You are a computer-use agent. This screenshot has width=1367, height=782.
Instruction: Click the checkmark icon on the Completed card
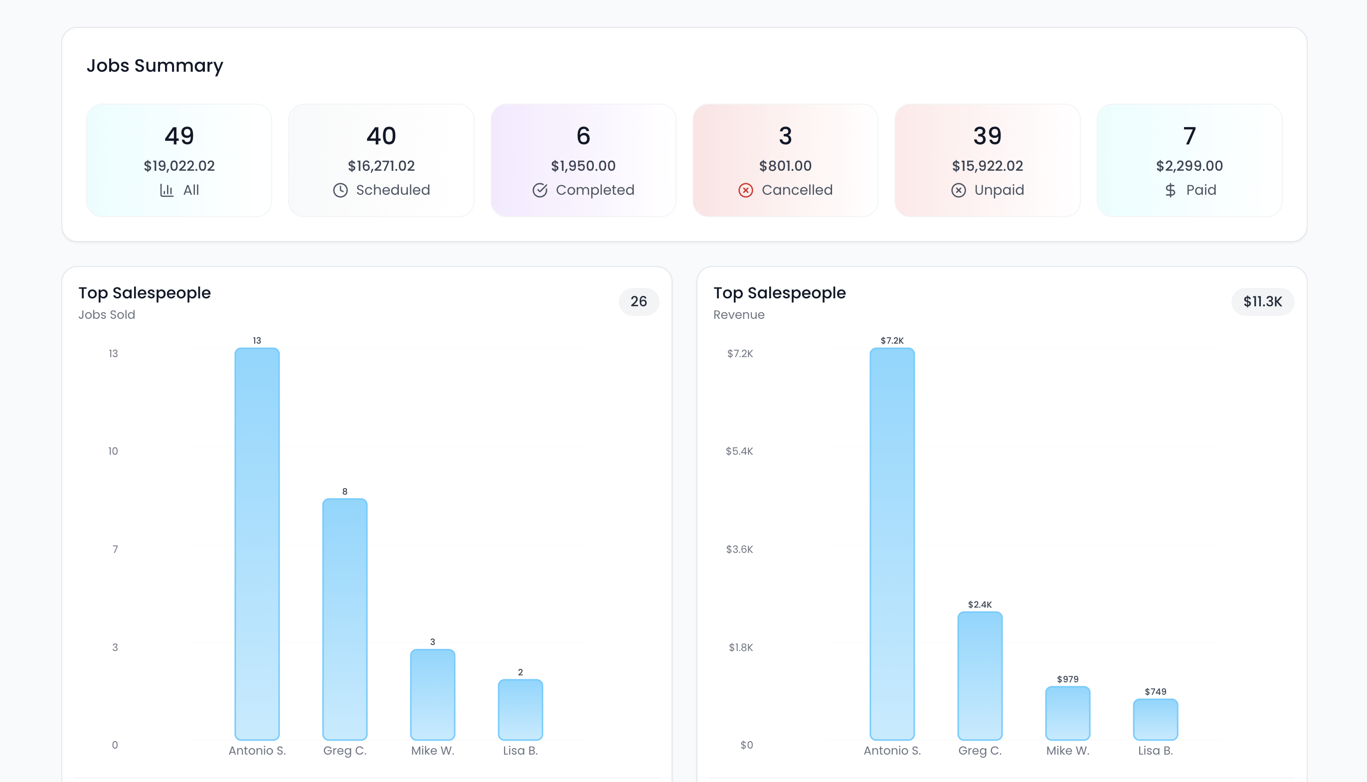(540, 190)
